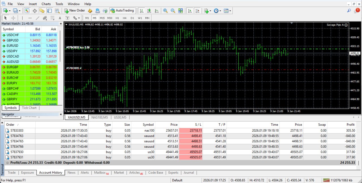The image size is (362, 183).
Task: Select the EURUSD symbol in Market Watch
Action: 12,45
